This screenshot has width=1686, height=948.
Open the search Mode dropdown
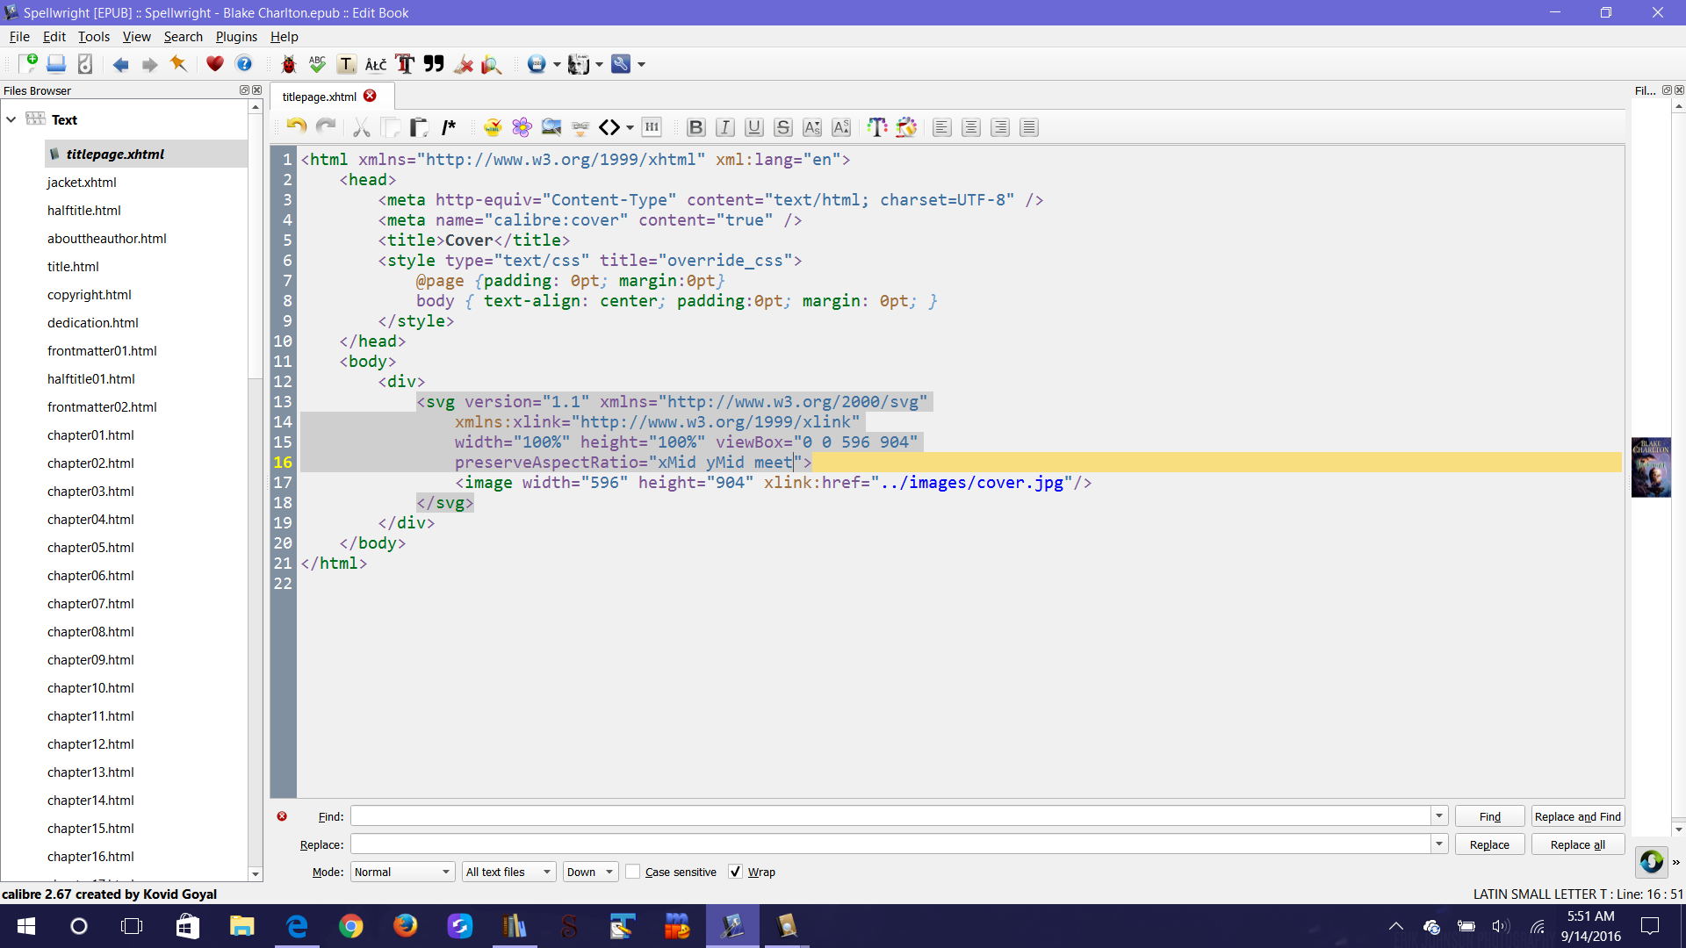pos(403,872)
